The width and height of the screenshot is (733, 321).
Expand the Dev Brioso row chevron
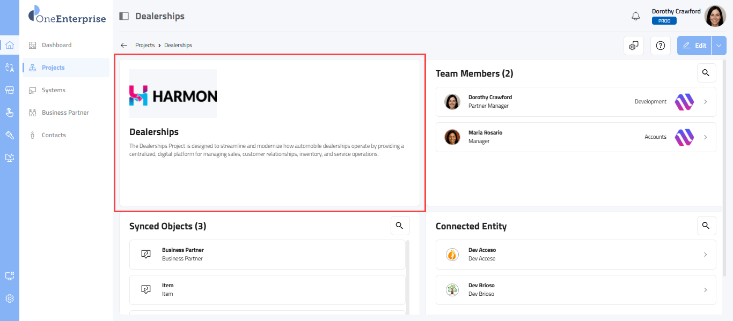click(706, 290)
